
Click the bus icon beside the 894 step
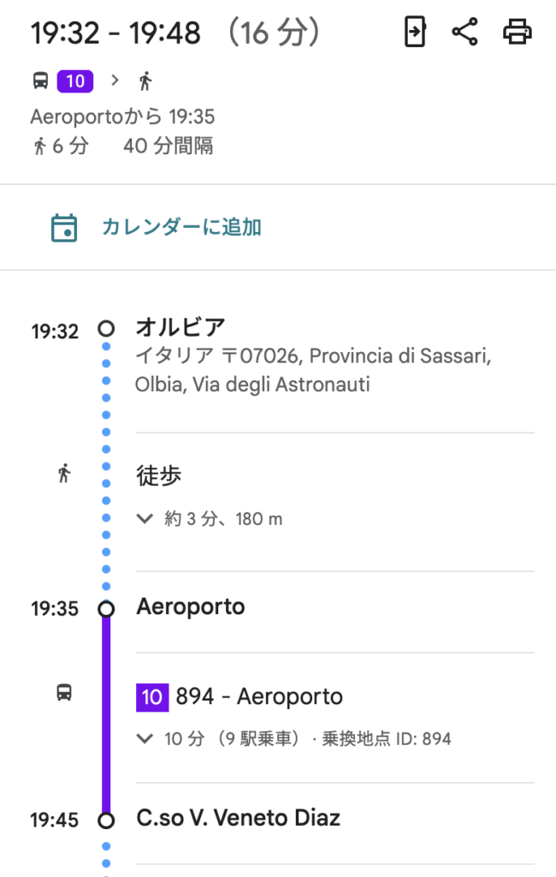pyautogui.click(x=64, y=692)
